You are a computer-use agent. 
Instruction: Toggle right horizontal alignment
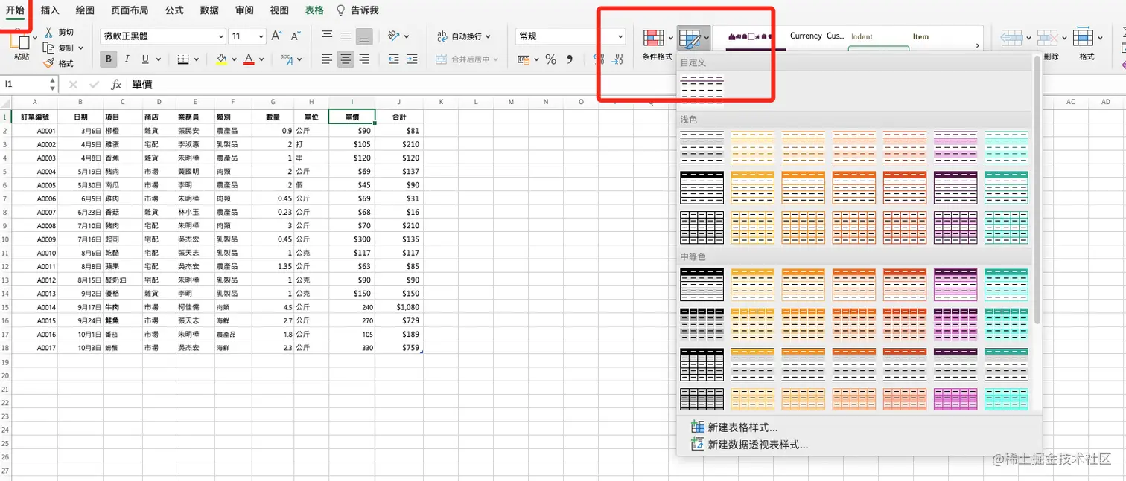364,59
